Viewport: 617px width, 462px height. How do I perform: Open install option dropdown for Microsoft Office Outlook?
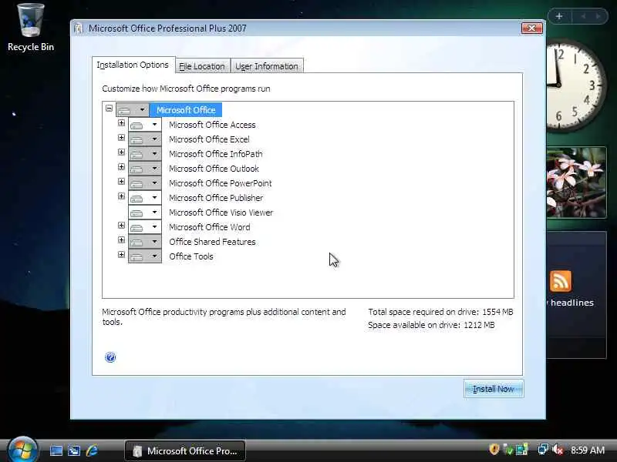point(145,169)
